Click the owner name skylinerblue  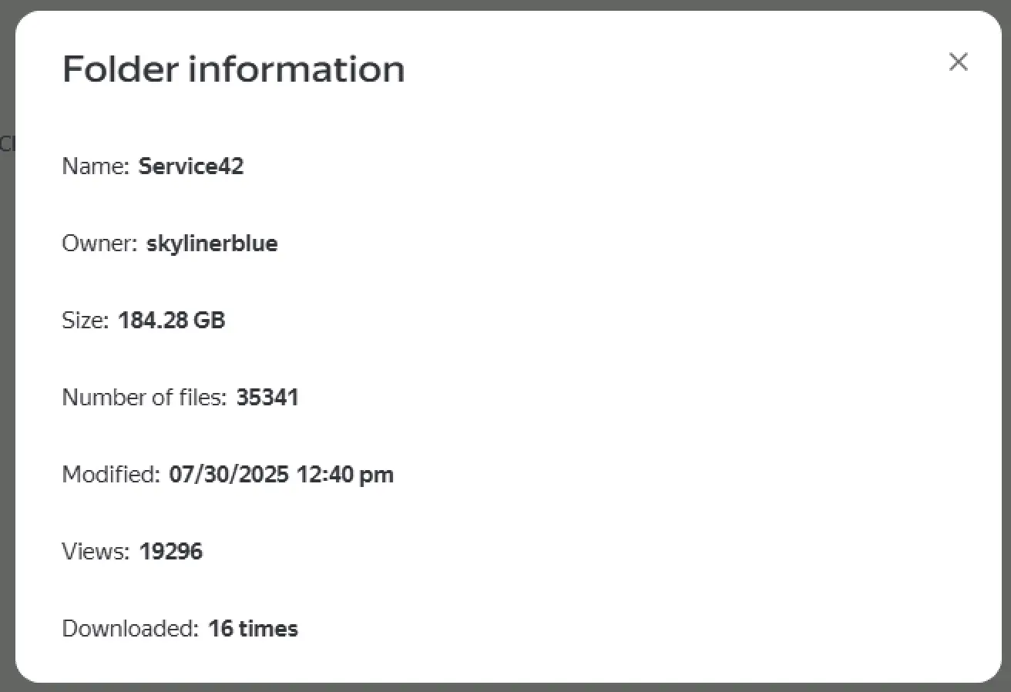point(212,244)
